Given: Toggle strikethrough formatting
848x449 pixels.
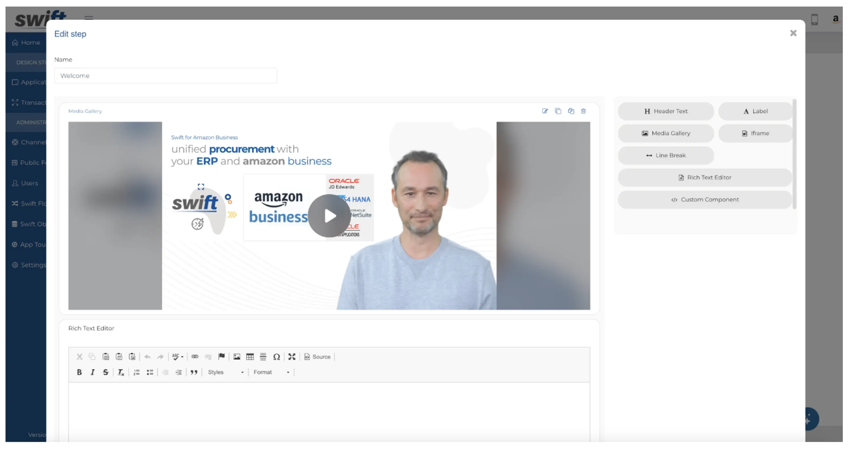Looking at the screenshot, I should (106, 372).
